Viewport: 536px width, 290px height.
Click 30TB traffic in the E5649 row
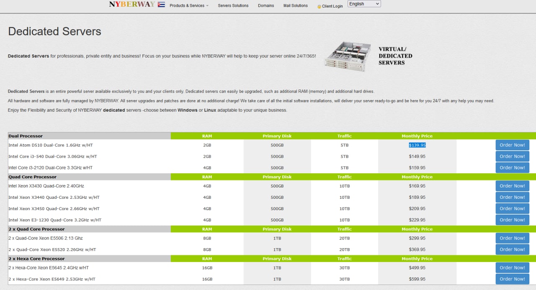[x=345, y=280]
